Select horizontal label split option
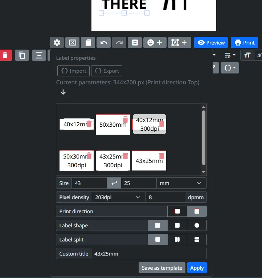Viewport: 262px width, 278px height. pos(197,240)
